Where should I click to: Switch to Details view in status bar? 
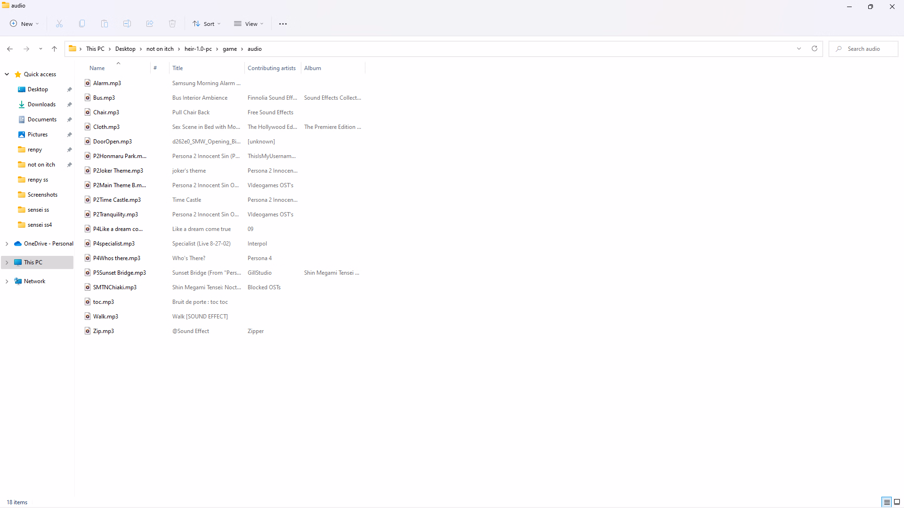(x=887, y=502)
